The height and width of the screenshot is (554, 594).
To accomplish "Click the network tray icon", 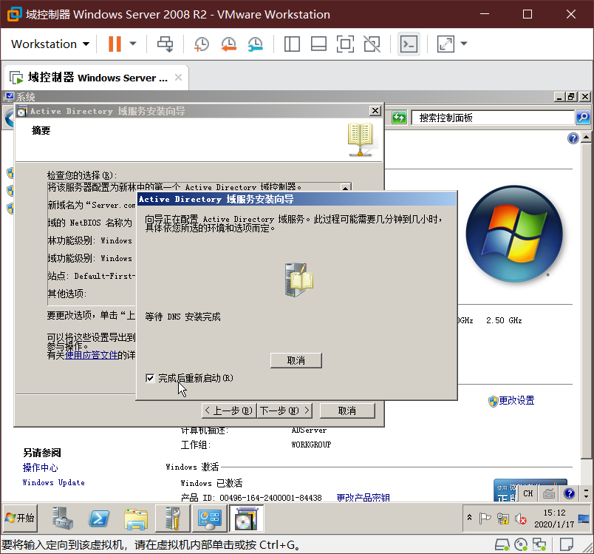I will click(503, 518).
